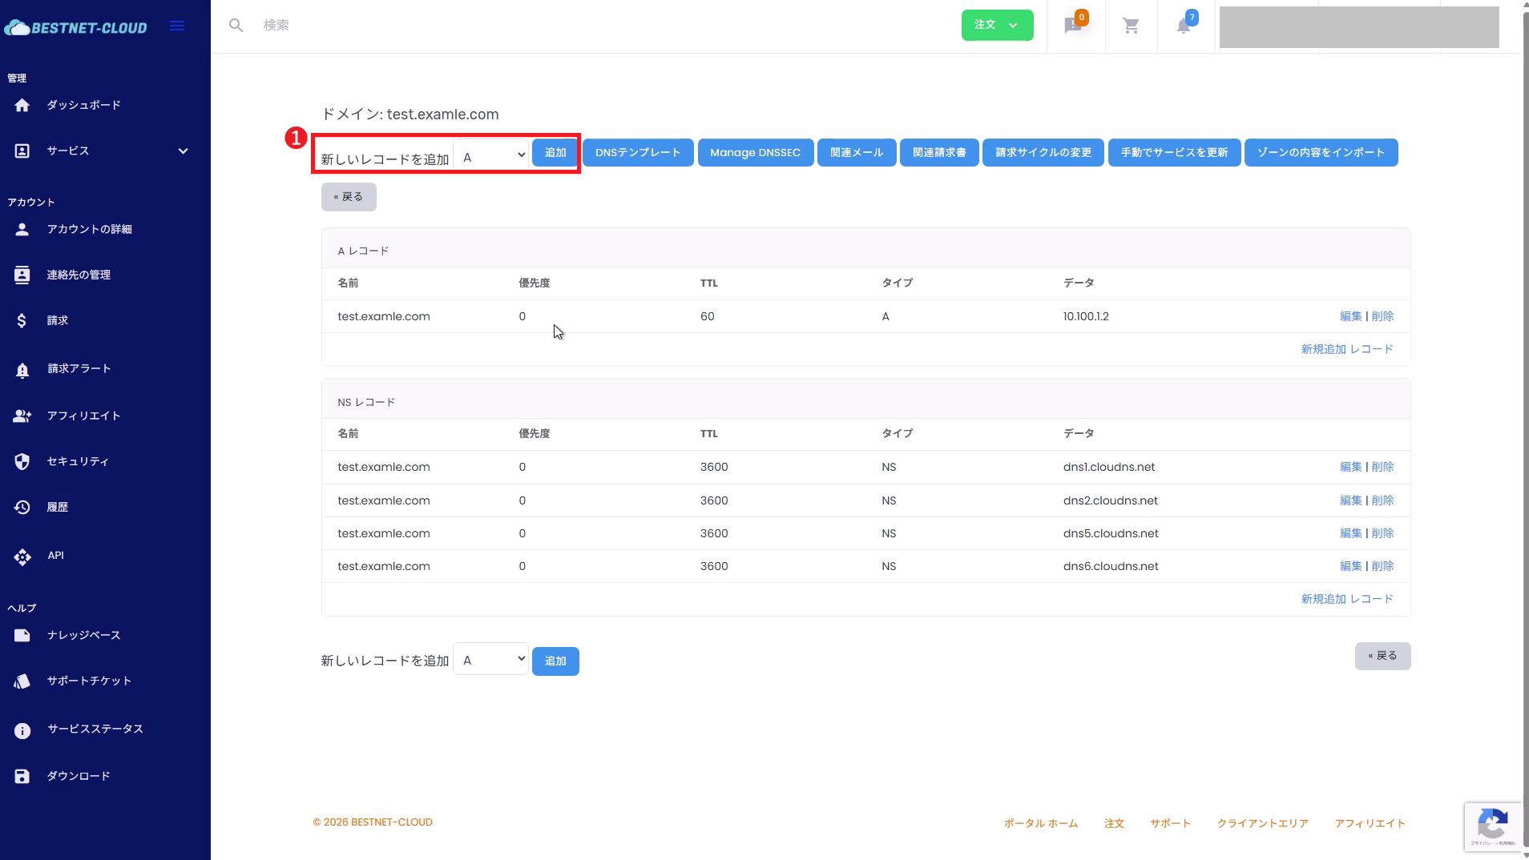Image resolution: width=1529 pixels, height=860 pixels.
Task: Open the bottom record type dropdown
Action: (491, 660)
